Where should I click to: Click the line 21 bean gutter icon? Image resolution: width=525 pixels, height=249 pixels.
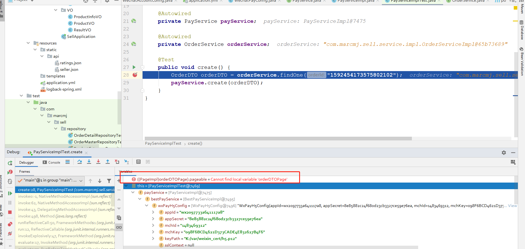point(134,21)
